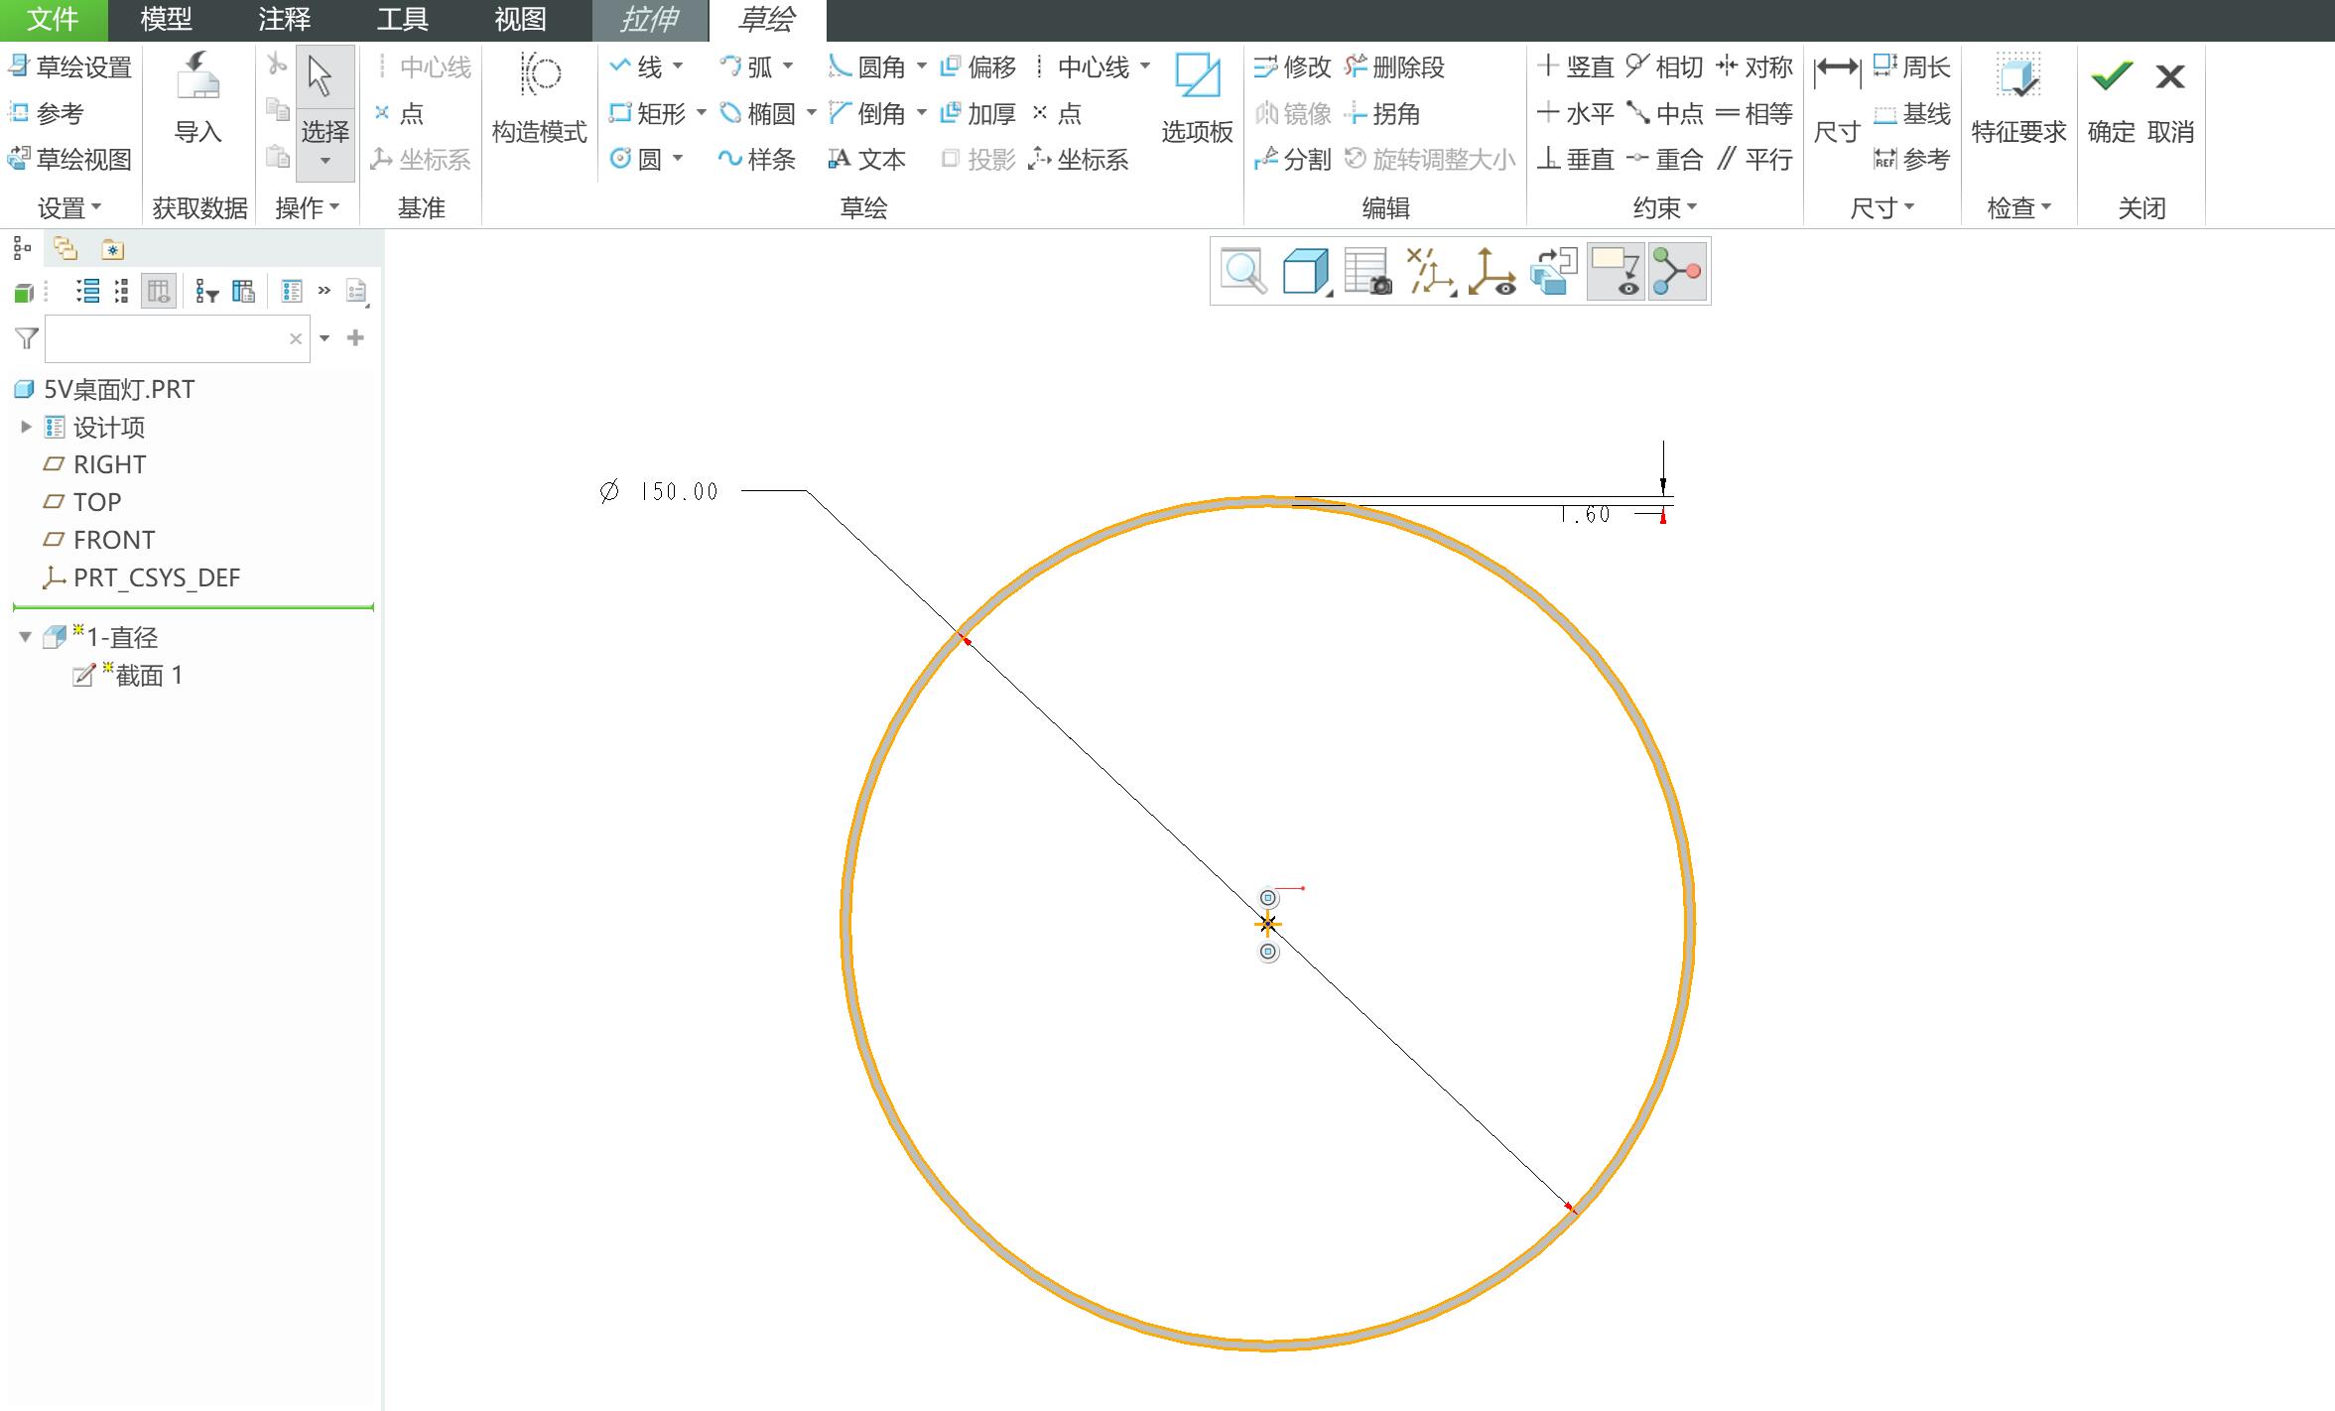Apply the 相切 tangent constraint

pos(1664,66)
